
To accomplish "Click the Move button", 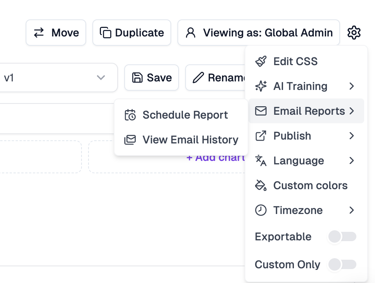I will pyautogui.click(x=56, y=33).
